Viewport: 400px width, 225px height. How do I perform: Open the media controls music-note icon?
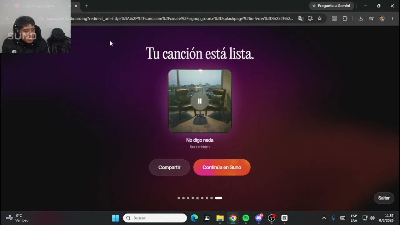point(371,18)
